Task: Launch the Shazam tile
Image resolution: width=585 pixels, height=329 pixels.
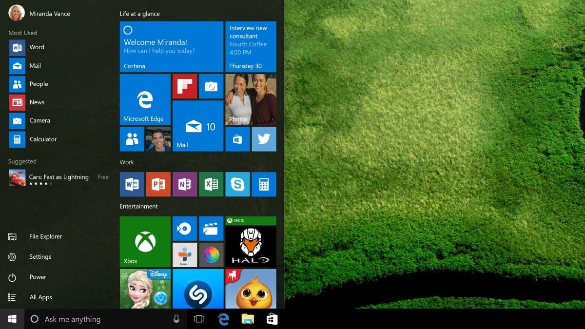Action: tap(198, 289)
